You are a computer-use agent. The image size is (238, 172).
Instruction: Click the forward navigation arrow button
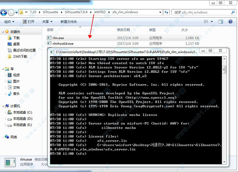13,12
